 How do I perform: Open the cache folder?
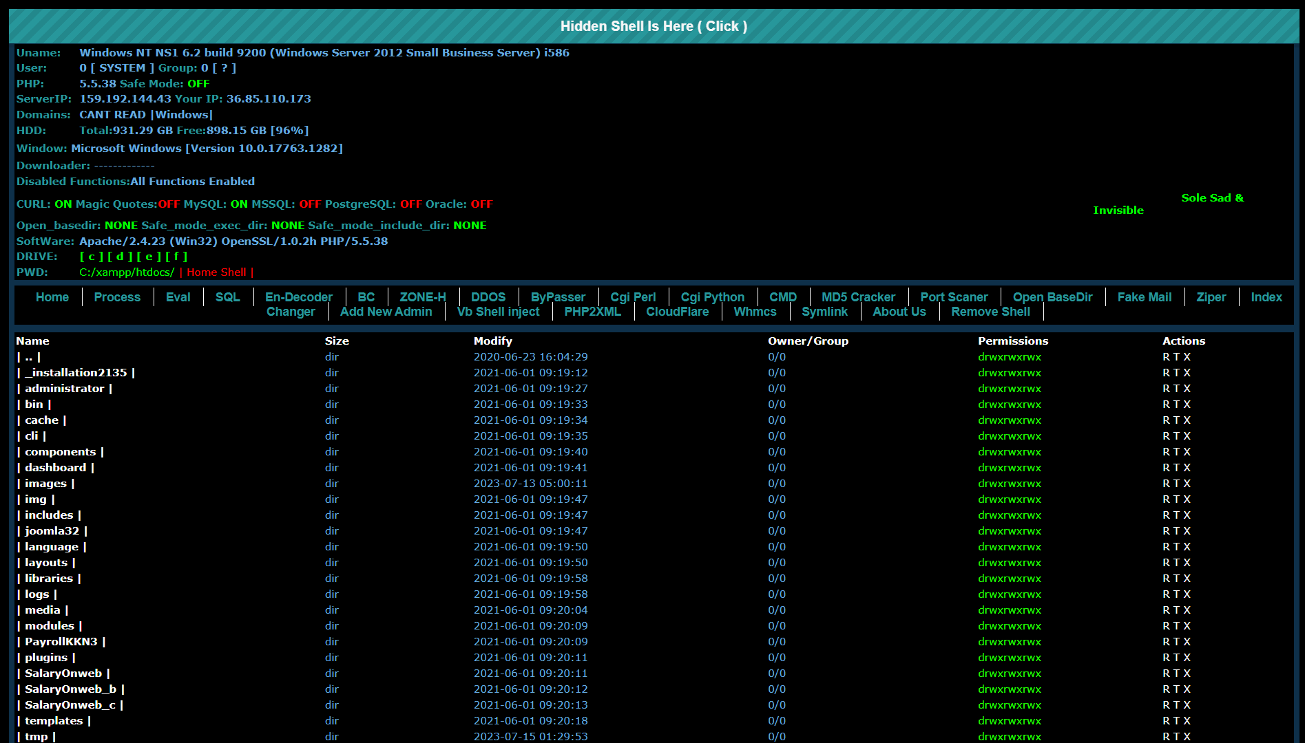[x=41, y=420]
